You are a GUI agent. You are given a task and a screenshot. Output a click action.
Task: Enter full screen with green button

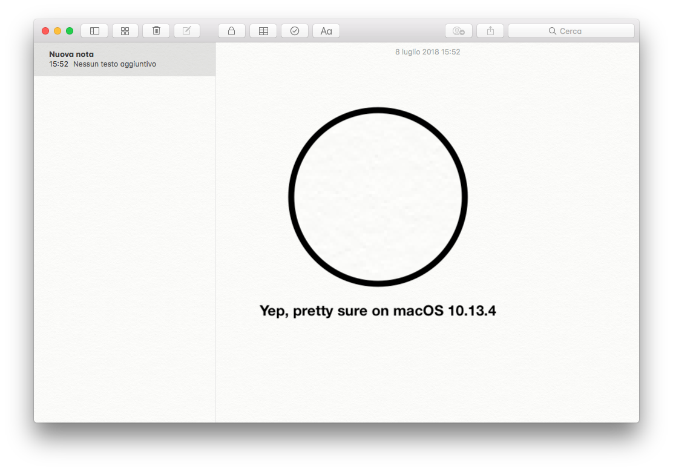click(70, 31)
